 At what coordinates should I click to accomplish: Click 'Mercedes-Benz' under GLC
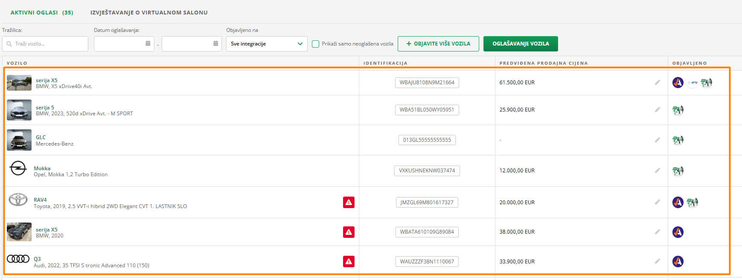(x=55, y=144)
